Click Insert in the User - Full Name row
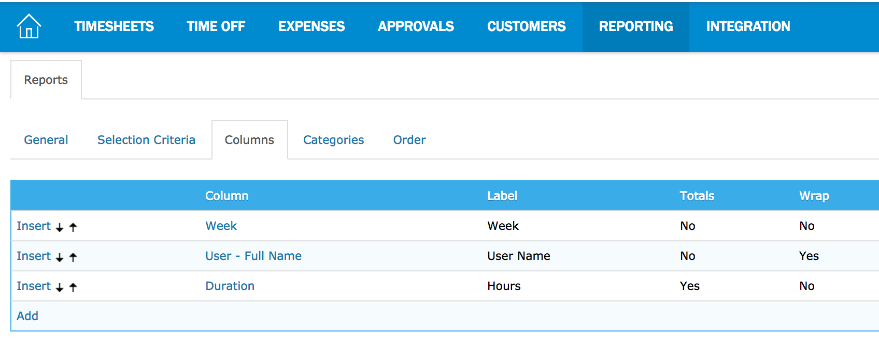Image resolution: width=879 pixels, height=346 pixels. click(34, 256)
